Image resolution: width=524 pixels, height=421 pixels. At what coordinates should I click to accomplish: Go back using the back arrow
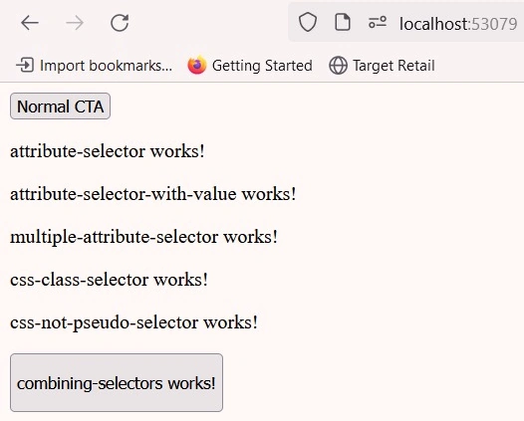click(30, 23)
